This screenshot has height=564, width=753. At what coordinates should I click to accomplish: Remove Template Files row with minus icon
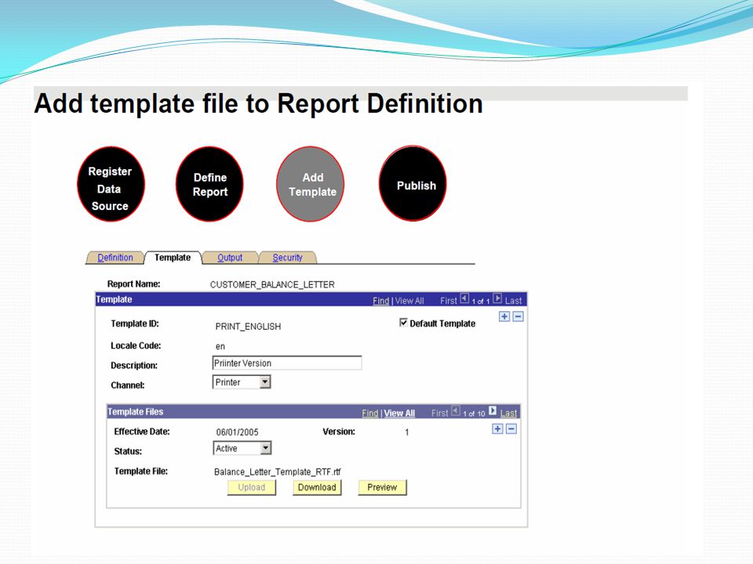coord(511,428)
